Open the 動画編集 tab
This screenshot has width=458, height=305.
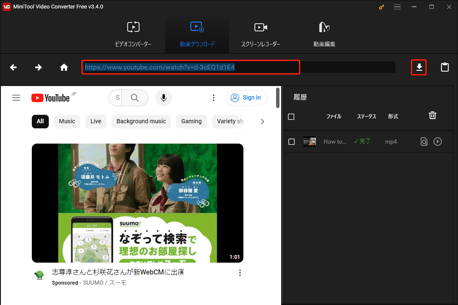click(324, 34)
